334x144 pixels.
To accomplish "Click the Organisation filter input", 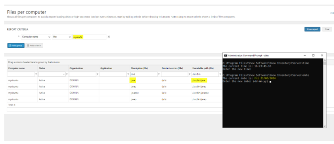I will (83, 74).
